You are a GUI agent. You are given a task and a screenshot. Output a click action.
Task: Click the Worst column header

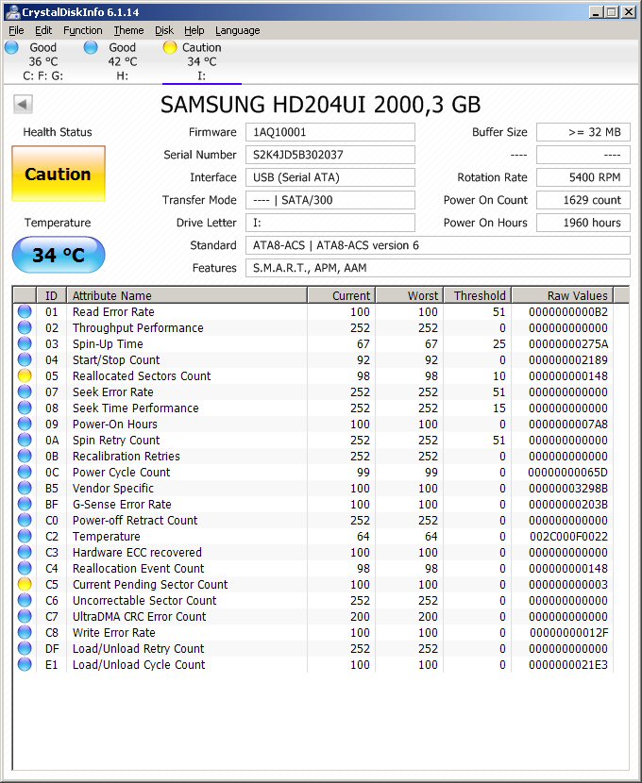click(410, 295)
